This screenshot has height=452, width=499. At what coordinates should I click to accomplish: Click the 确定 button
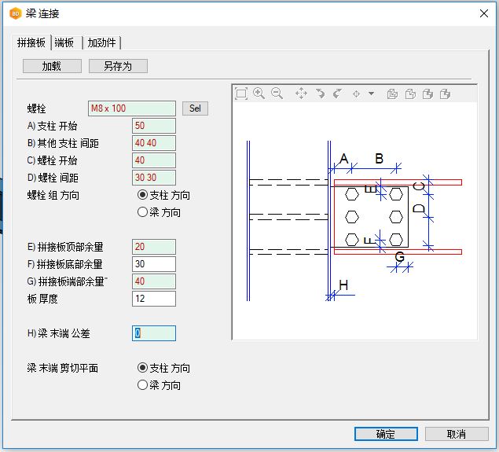[386, 434]
